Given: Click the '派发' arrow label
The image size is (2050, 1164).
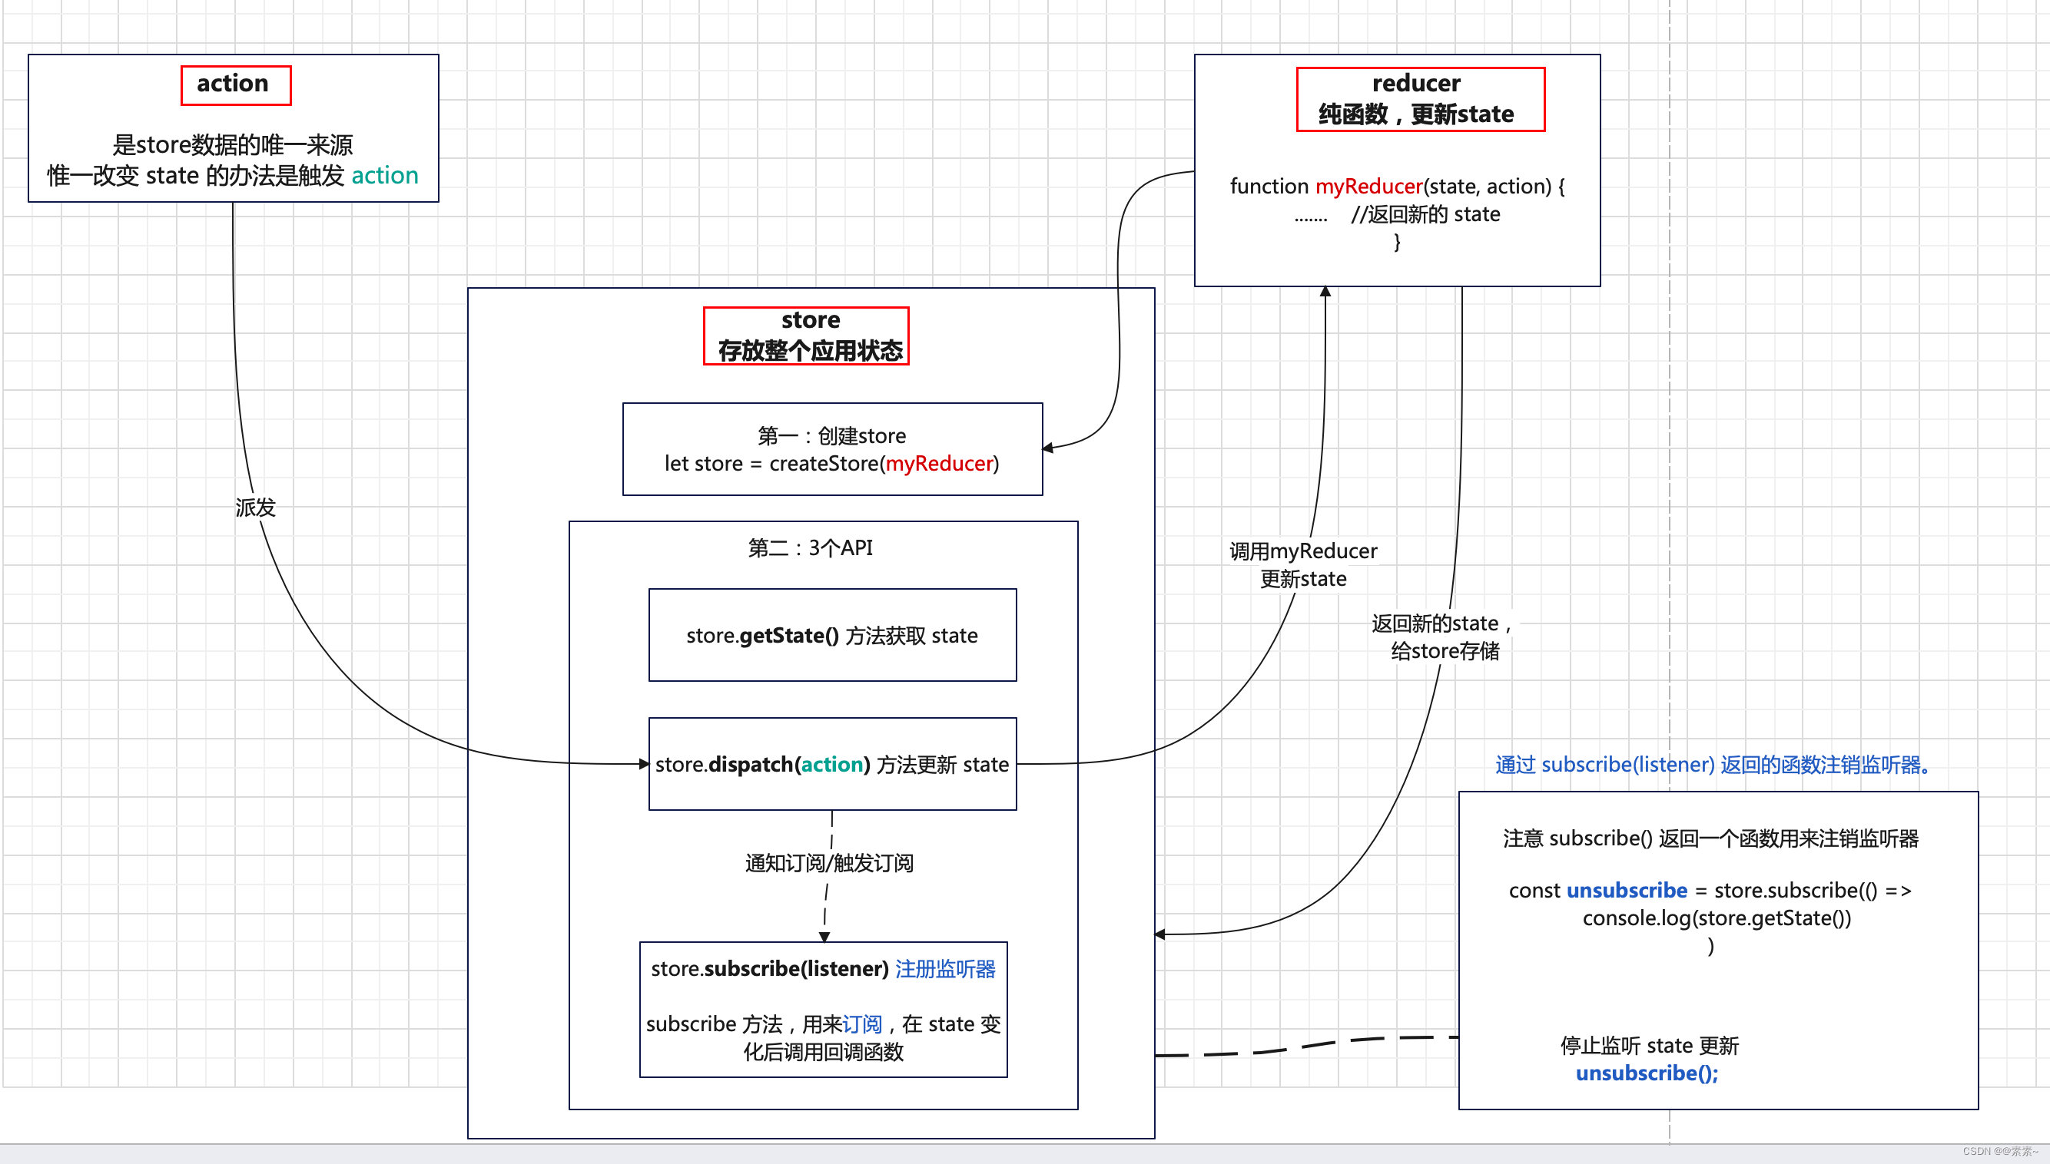Looking at the screenshot, I should 255,508.
